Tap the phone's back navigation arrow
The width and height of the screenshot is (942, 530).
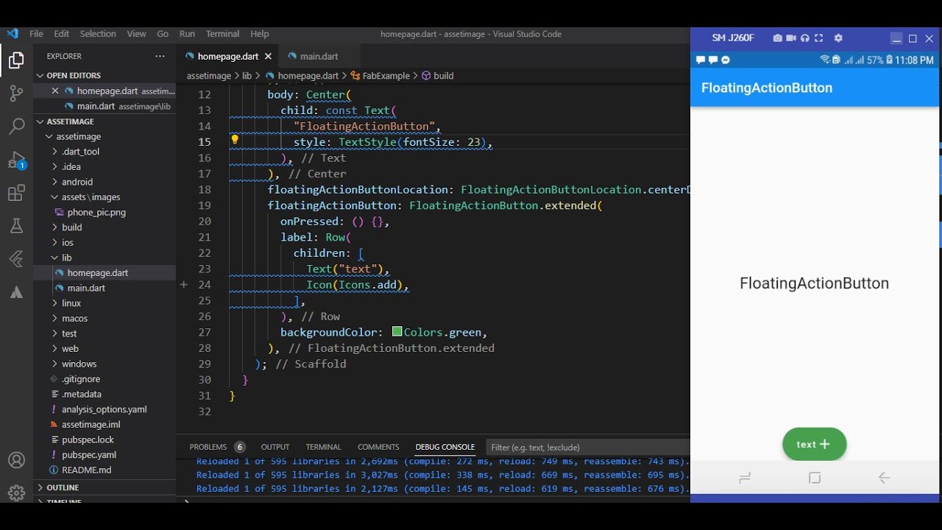pos(885,478)
